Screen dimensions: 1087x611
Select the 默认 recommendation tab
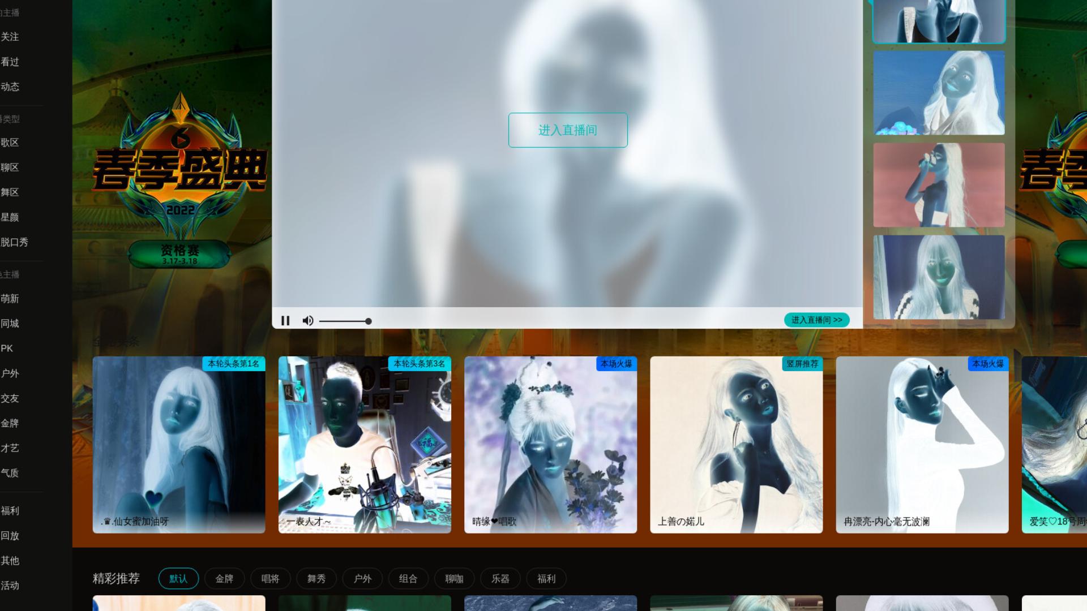pos(178,579)
